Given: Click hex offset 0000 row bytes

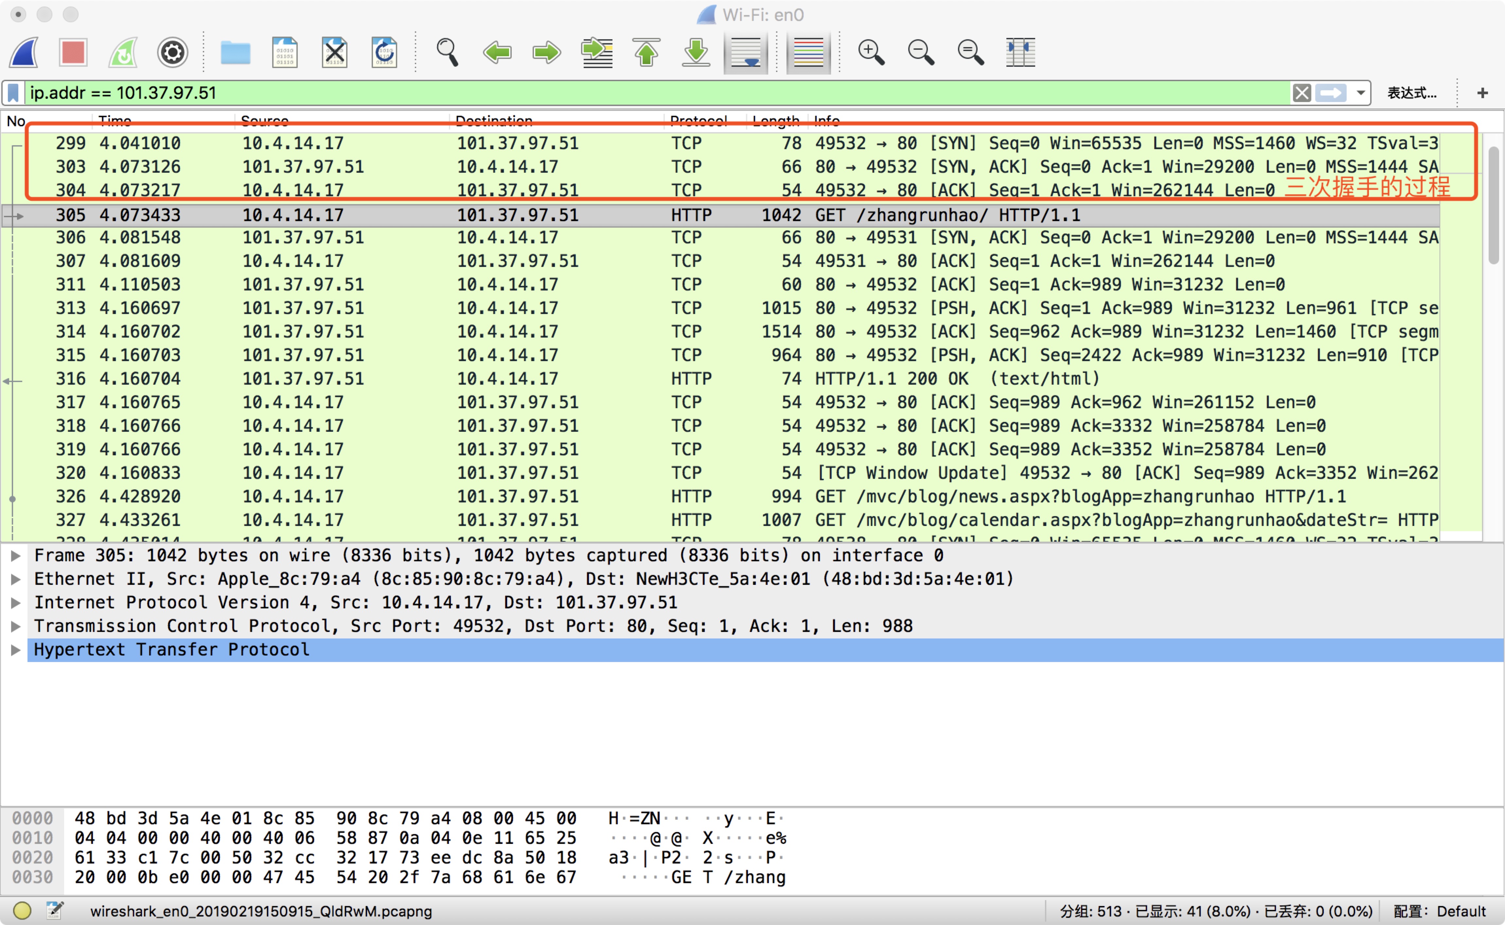Looking at the screenshot, I should (326, 819).
